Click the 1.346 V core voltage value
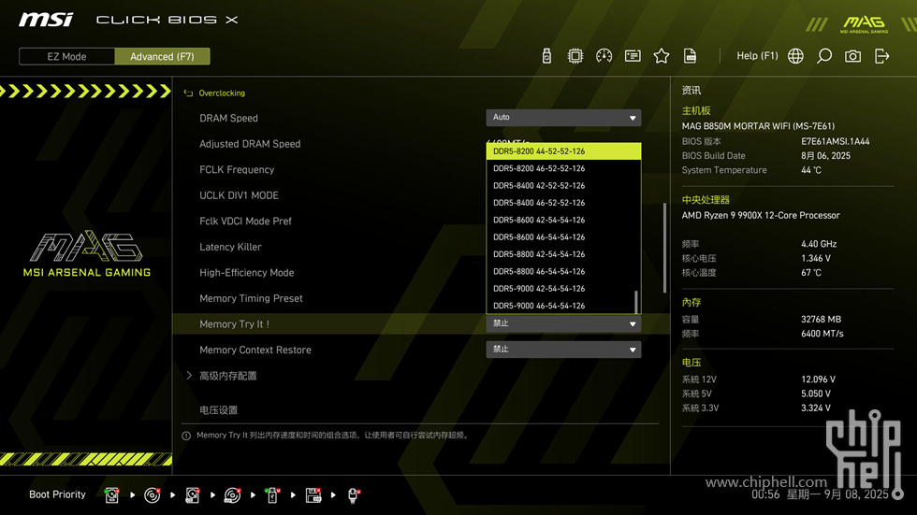This screenshot has height=515, width=917. (x=816, y=258)
